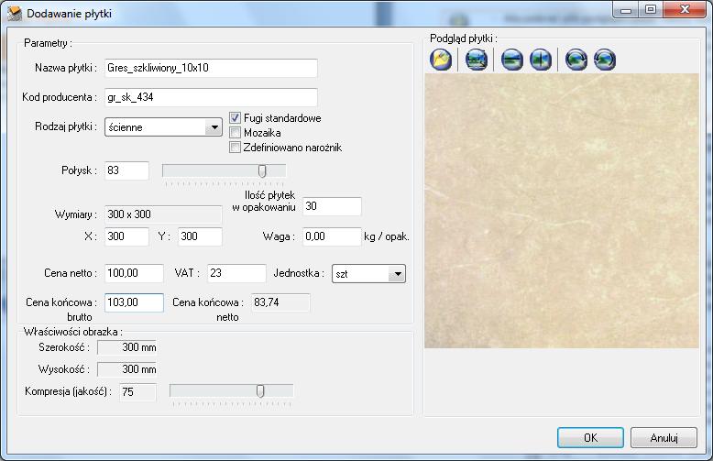Click the Połysk gloss slider handle
The height and width of the screenshot is (461, 713).
tap(262, 171)
